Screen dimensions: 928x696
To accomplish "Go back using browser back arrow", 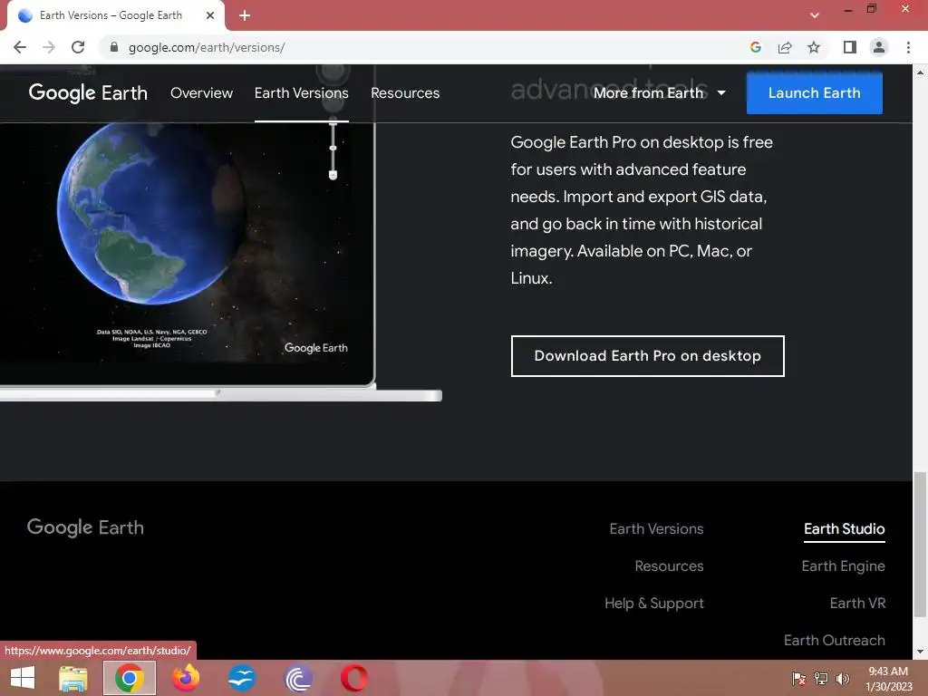I will [x=20, y=47].
